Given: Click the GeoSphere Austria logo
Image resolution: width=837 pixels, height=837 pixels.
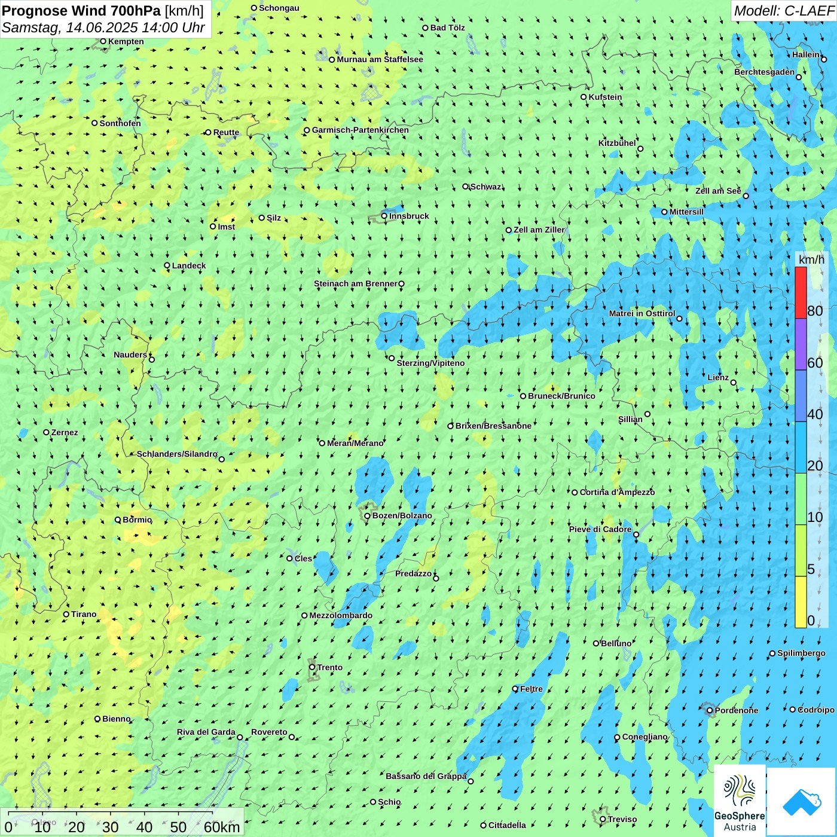Looking at the screenshot, I should 740,801.
